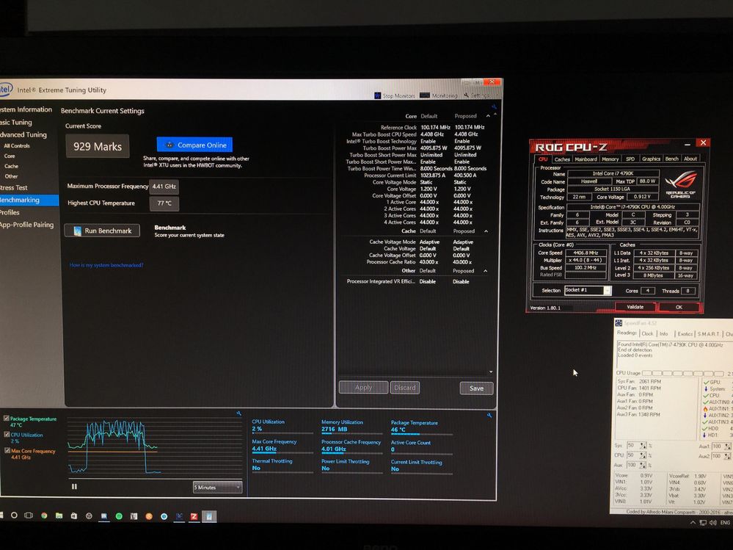Image resolution: width=733 pixels, height=550 pixels.
Task: Select All Controls under Advanced Tuning
Action: pyautogui.click(x=17, y=146)
